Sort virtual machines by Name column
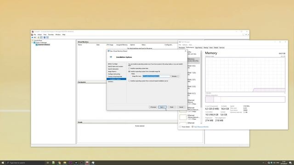Viewport: 294px width, 165px height. (80, 45)
